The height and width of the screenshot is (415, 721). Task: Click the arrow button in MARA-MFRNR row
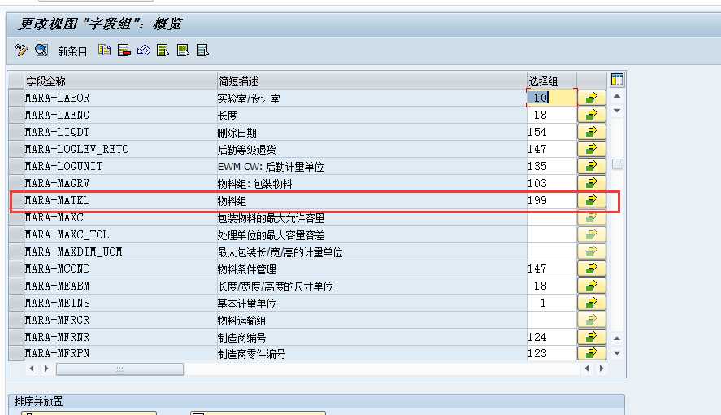[591, 337]
